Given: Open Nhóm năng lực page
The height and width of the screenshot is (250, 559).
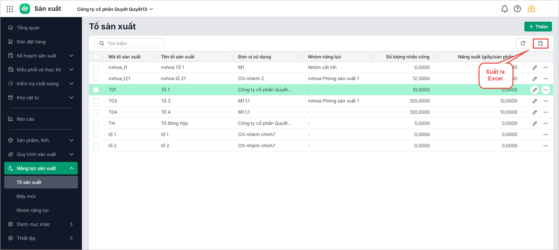Looking at the screenshot, I should tap(33, 210).
